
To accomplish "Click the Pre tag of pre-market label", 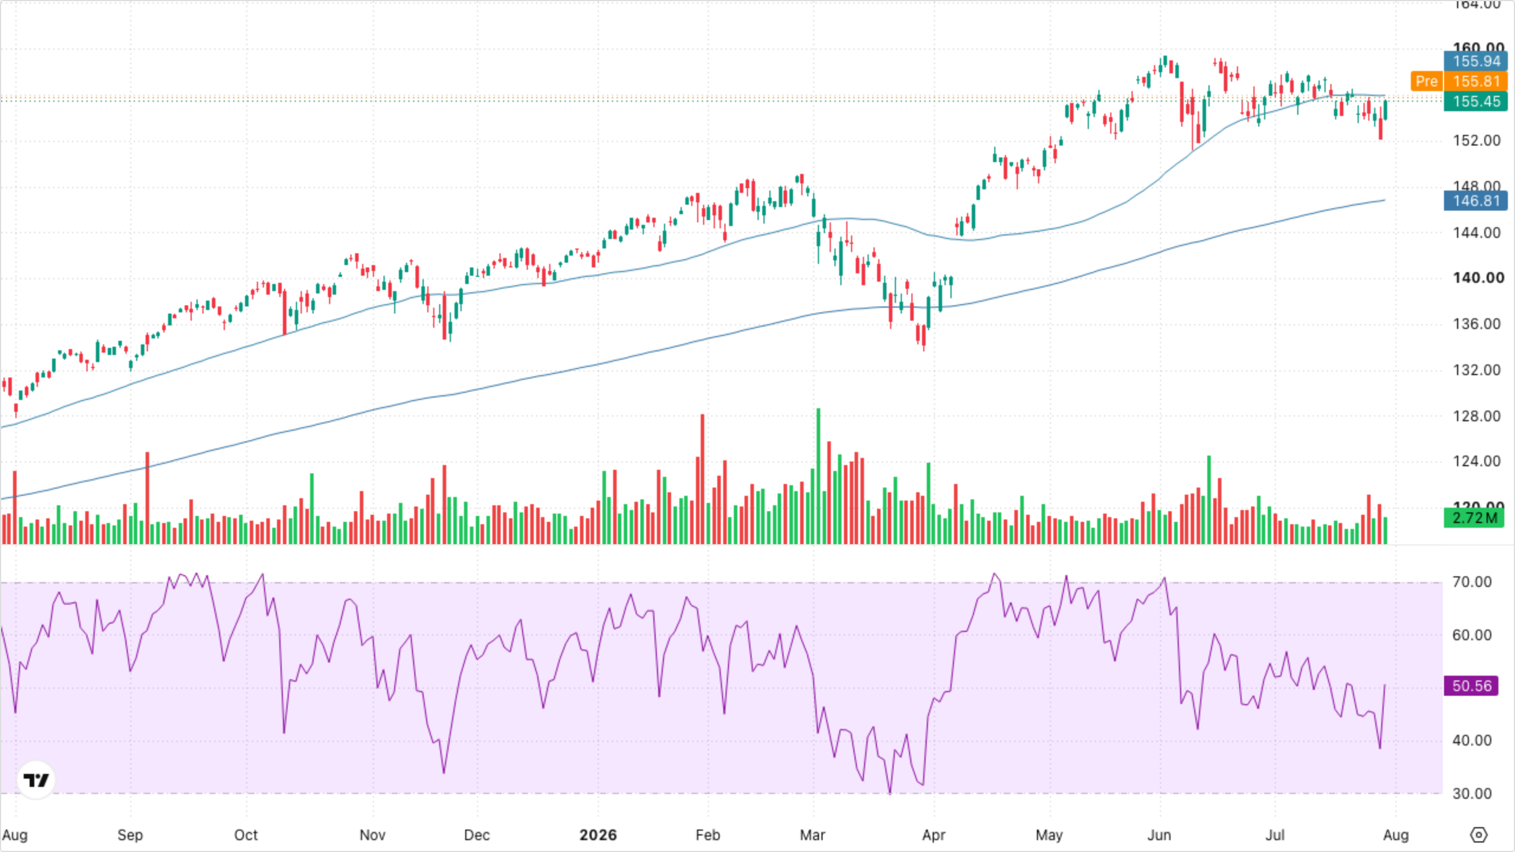I will click(1426, 81).
